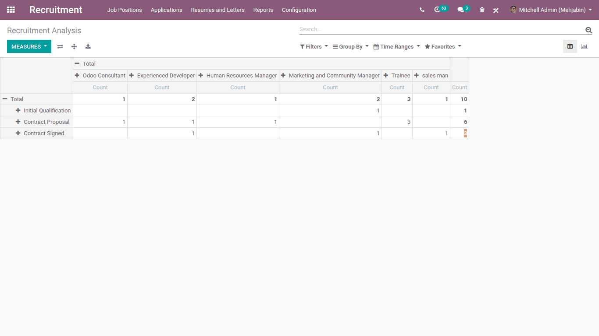Click the expand all arrows icon
This screenshot has height=336, width=599.
74,46
